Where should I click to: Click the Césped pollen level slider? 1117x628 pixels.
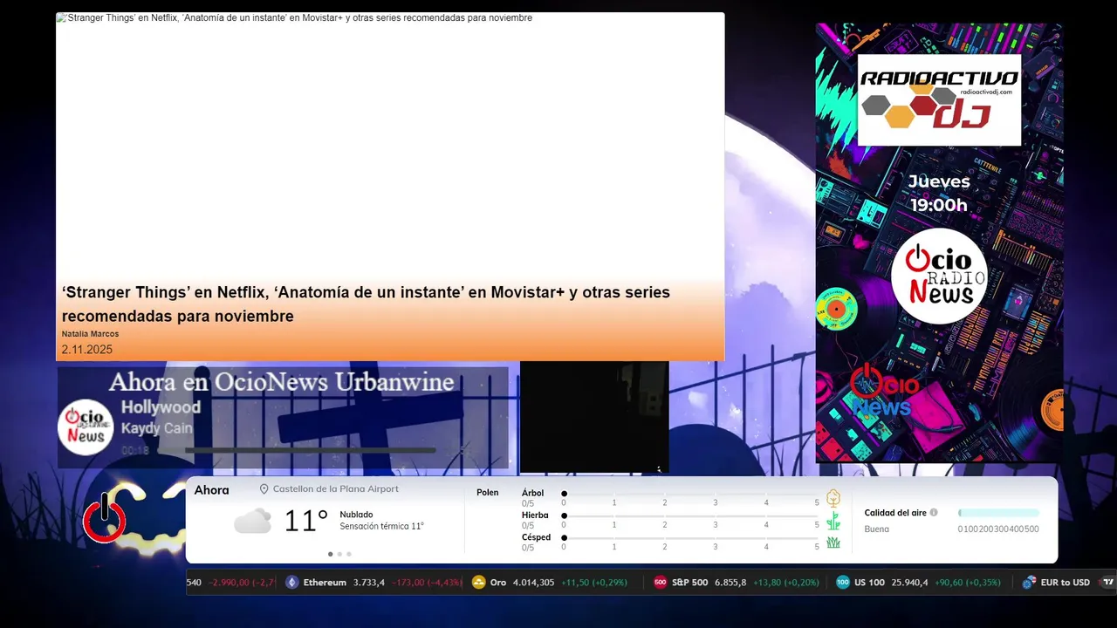[690, 538]
